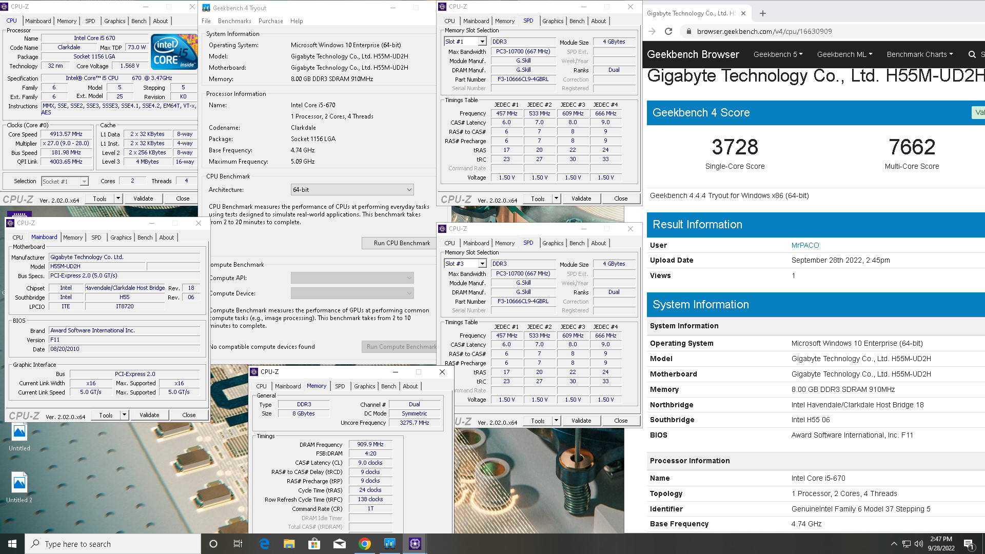Viewport: 985px width, 554px height.
Task: Show hidden system tray icons
Action: click(894, 544)
